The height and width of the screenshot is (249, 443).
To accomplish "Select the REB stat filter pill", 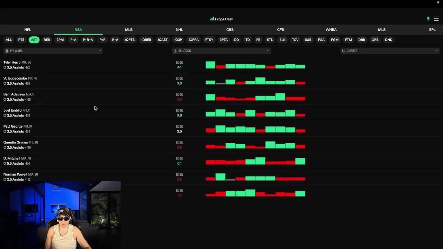I will pos(47,40).
